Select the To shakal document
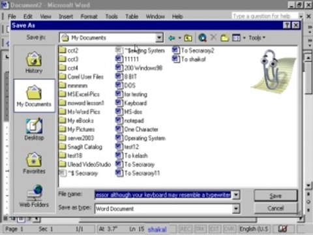 (189, 59)
